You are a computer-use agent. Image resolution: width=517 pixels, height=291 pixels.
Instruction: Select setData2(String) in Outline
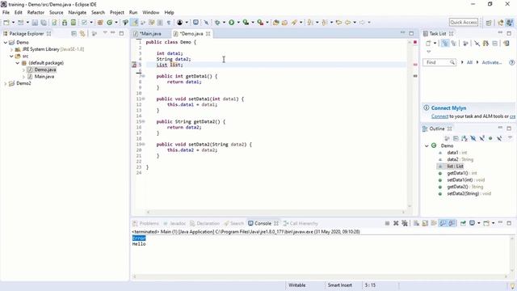coord(469,194)
